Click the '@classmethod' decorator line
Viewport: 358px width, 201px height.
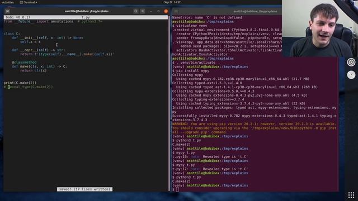[x=24, y=63]
